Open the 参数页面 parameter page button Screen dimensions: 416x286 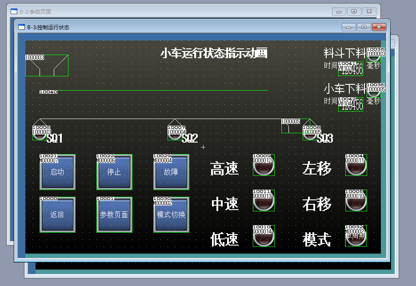click(114, 214)
